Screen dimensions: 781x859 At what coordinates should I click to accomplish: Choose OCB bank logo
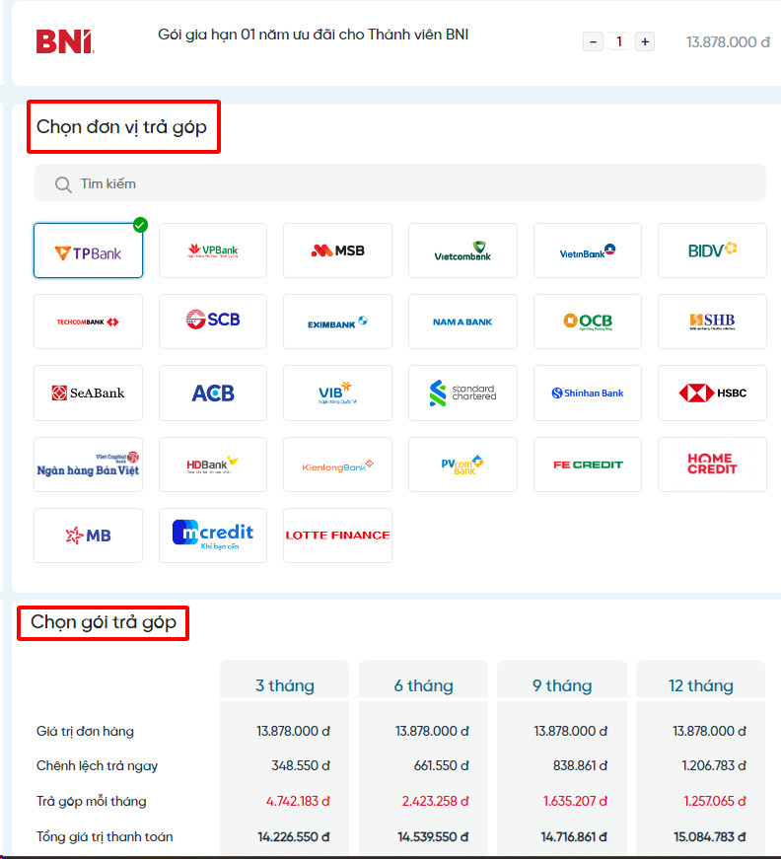[588, 322]
